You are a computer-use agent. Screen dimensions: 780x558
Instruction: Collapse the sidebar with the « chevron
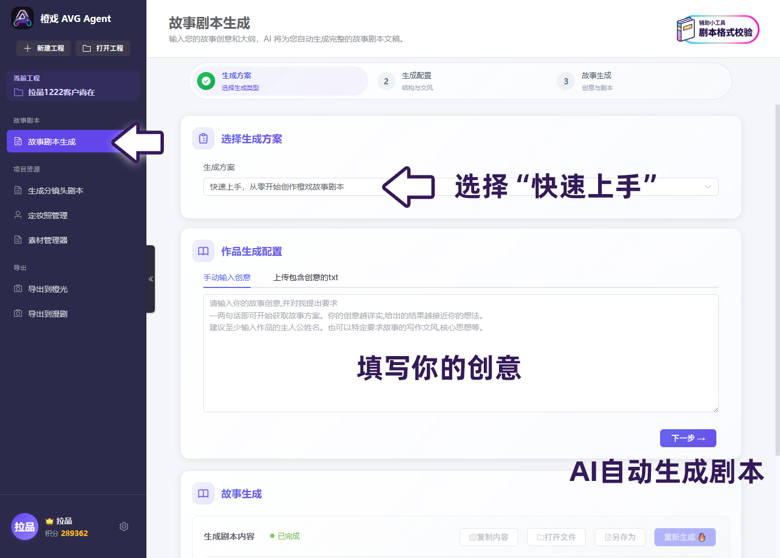pyautogui.click(x=151, y=278)
